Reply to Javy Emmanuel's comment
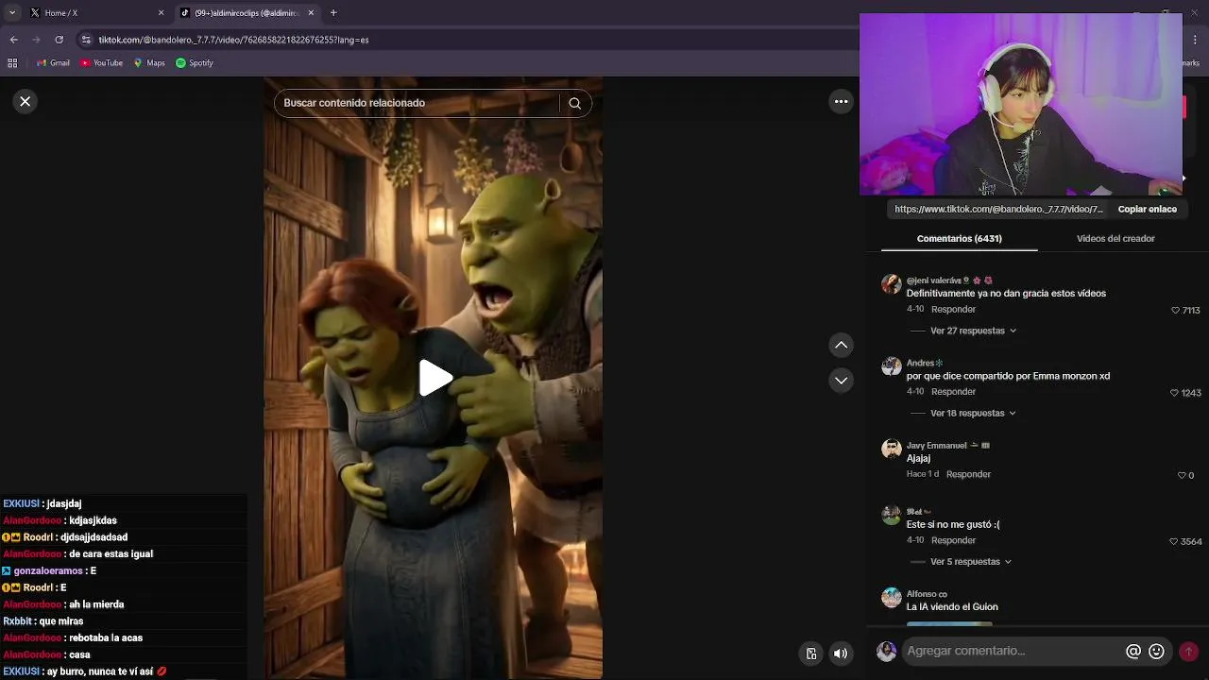 pos(968,474)
